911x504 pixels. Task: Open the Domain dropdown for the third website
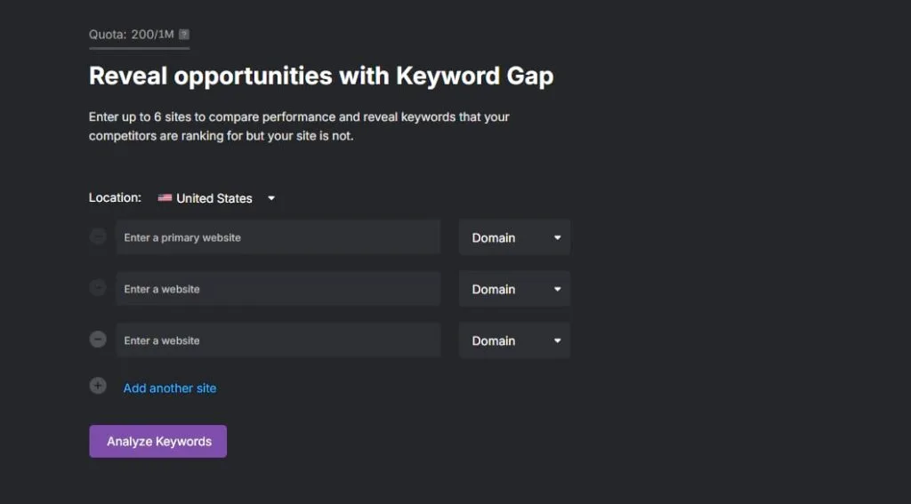click(x=515, y=340)
